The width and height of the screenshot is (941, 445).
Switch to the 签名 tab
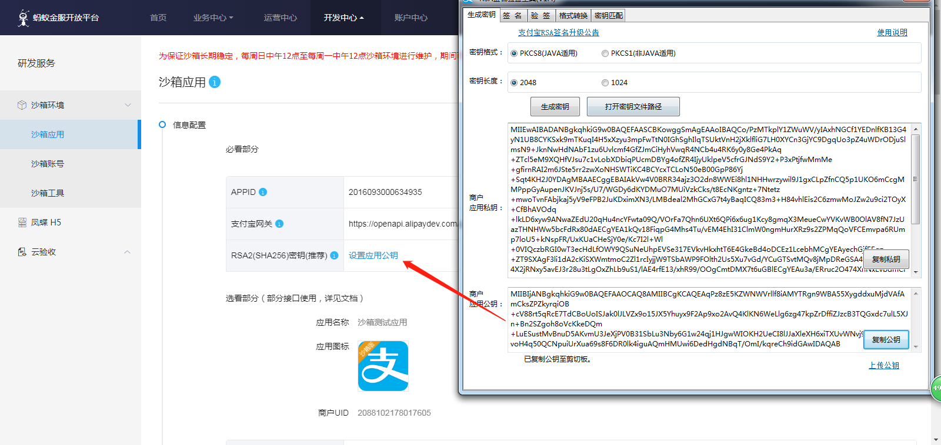click(x=512, y=15)
